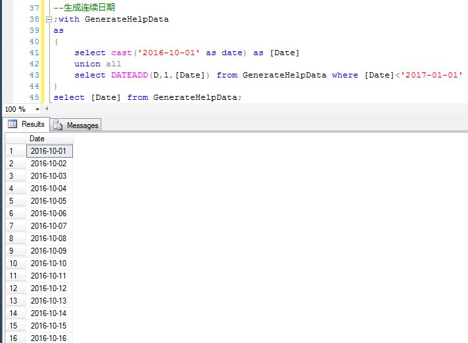
Task: Select the cell 2016-10-11
Action: (49, 276)
